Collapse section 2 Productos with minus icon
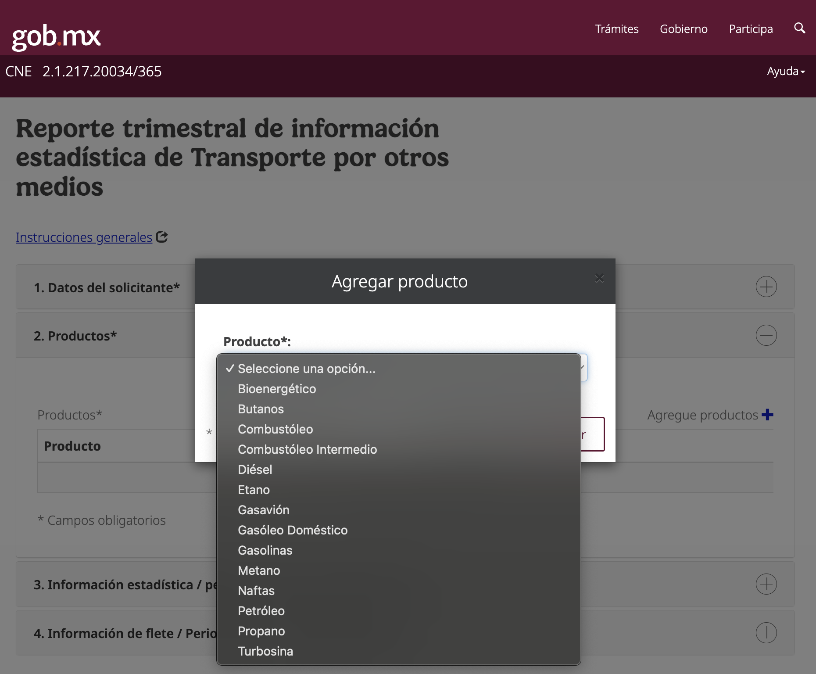The width and height of the screenshot is (816, 674). pos(766,335)
